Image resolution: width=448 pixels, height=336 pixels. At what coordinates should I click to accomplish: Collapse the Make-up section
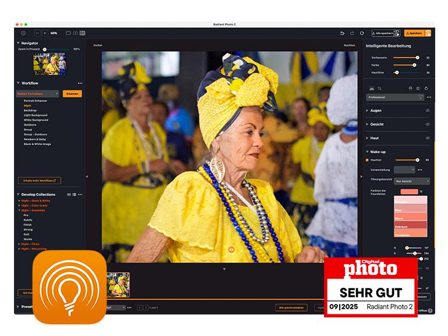367,152
